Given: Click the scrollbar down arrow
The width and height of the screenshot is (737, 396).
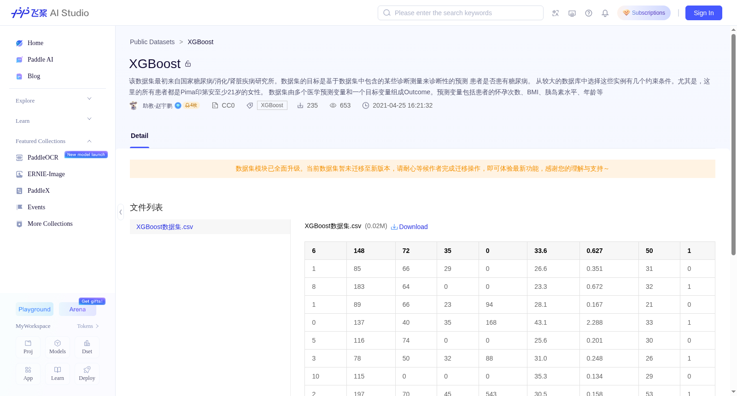Looking at the screenshot, I should pos(733,392).
